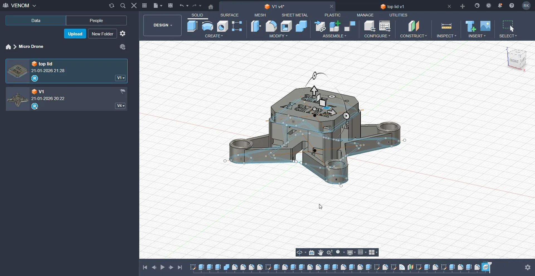Expand the Construct menu

[x=414, y=36]
